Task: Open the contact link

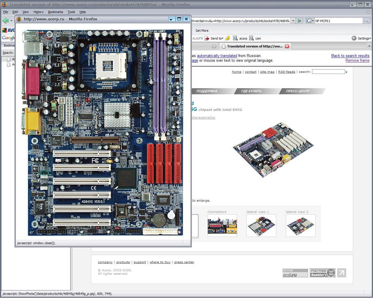Action: pos(251,72)
